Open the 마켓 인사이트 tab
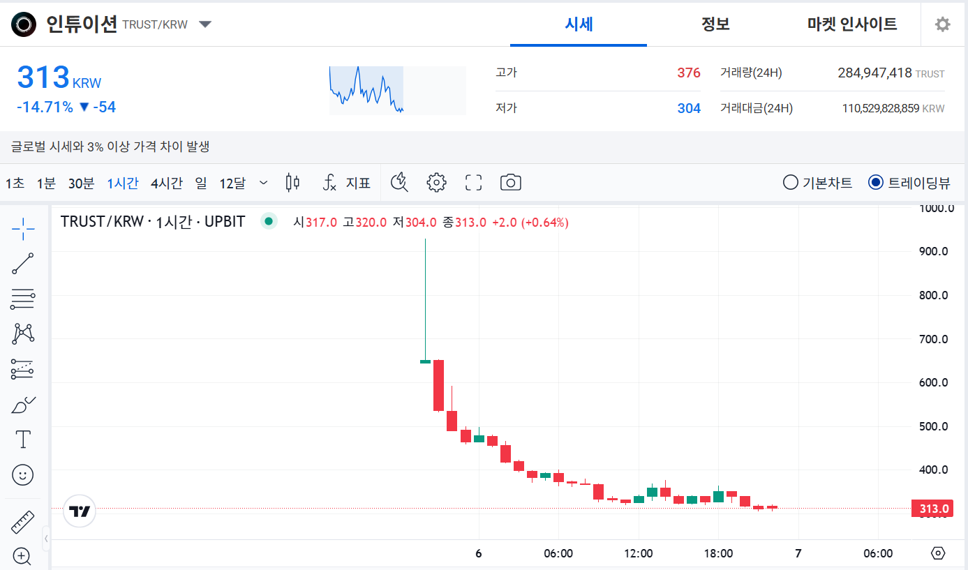 851,24
